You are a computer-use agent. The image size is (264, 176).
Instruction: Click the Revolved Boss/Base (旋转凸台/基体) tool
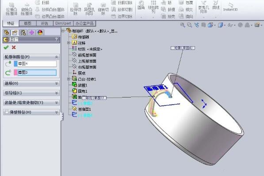[x=27, y=9]
